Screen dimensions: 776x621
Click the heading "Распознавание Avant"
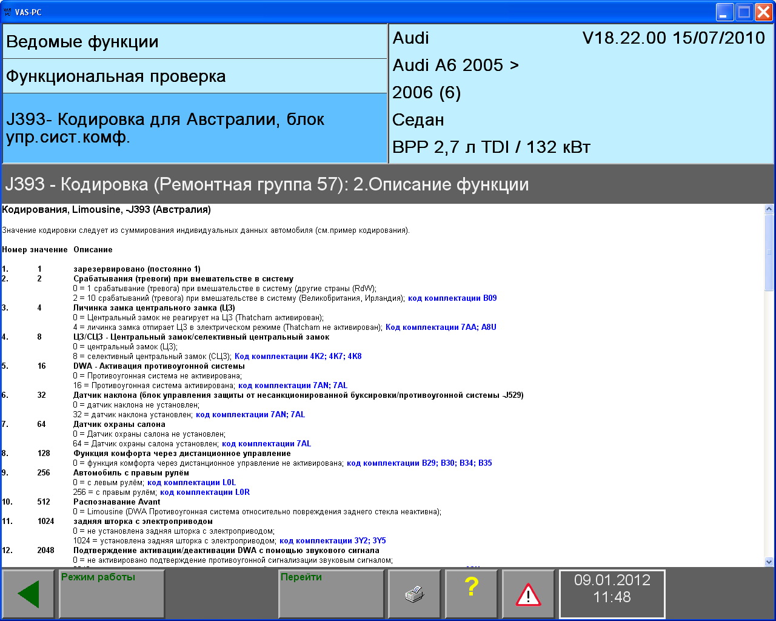117,502
